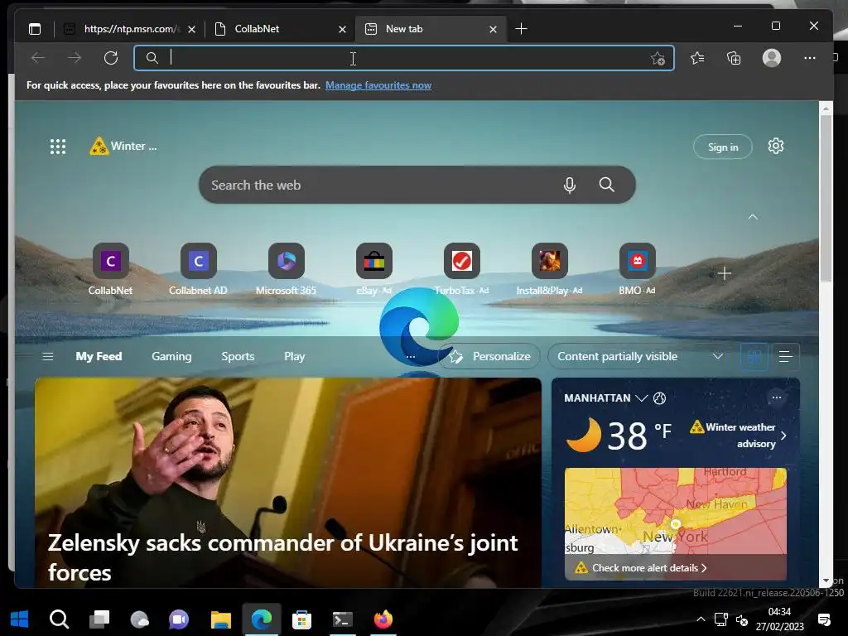Open TurboTax ad quick link
Viewport: 848px width, 636px height.
tap(461, 269)
